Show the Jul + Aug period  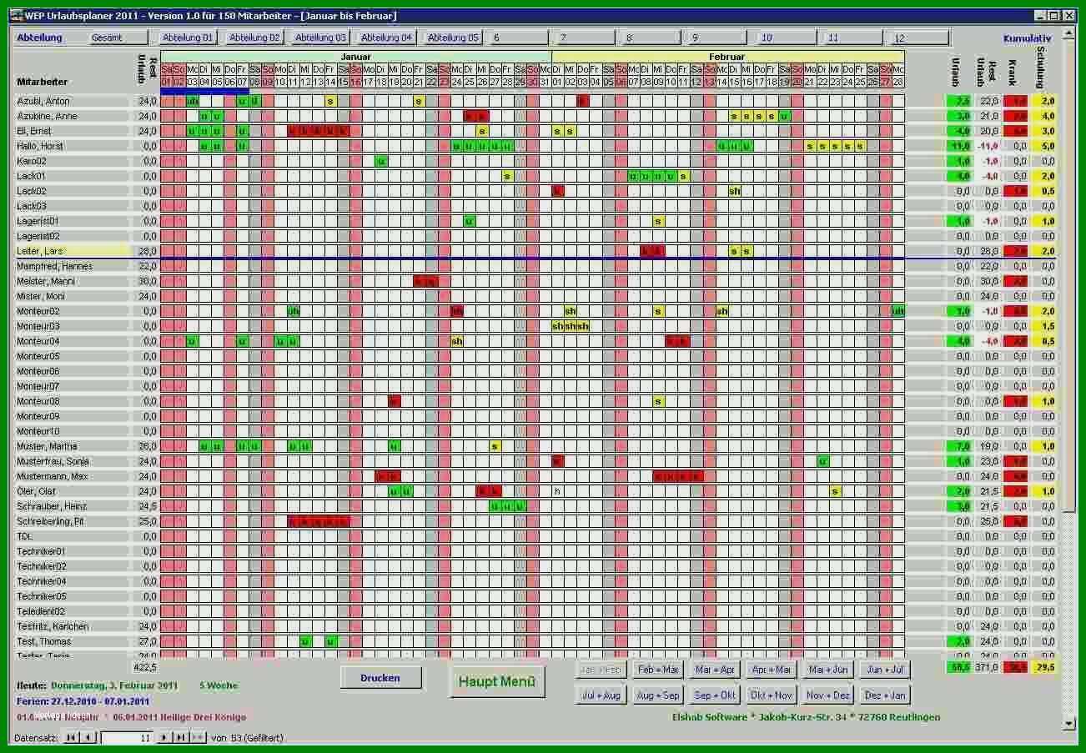(x=601, y=695)
